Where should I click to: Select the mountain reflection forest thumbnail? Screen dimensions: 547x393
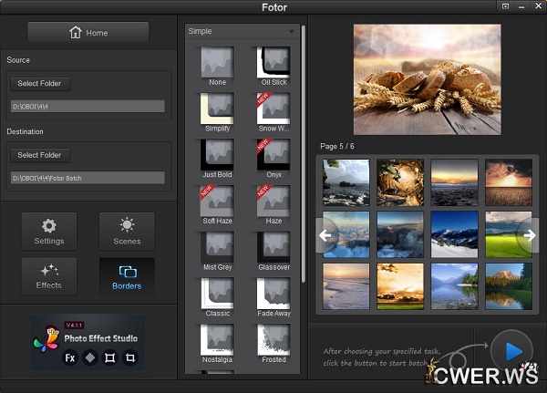(509, 286)
